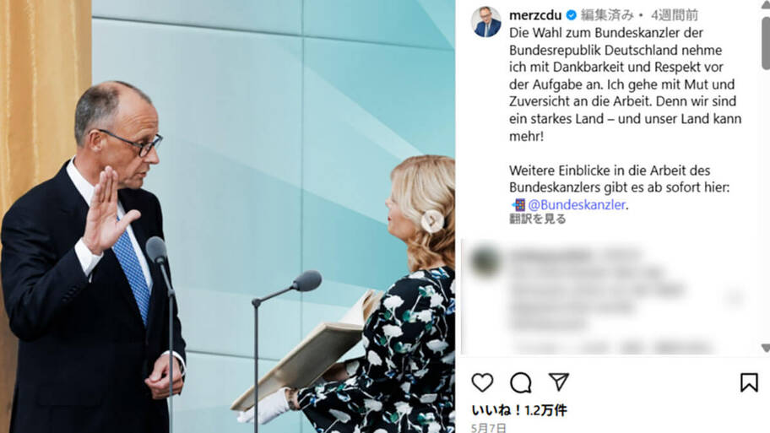This screenshot has width=770, height=433.
Task: Like the post with the heart icon
Action: click(x=482, y=382)
